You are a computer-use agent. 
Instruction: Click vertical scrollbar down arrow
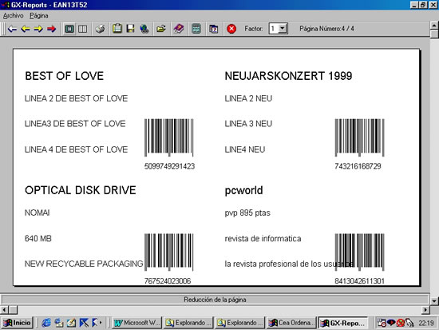[x=434, y=301]
